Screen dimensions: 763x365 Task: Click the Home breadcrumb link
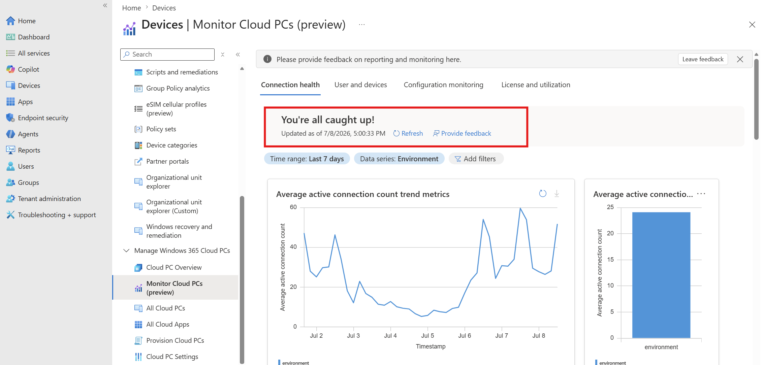pos(131,8)
